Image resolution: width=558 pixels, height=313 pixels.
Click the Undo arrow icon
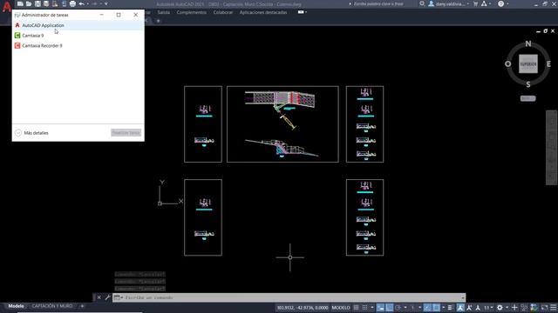point(81,3)
